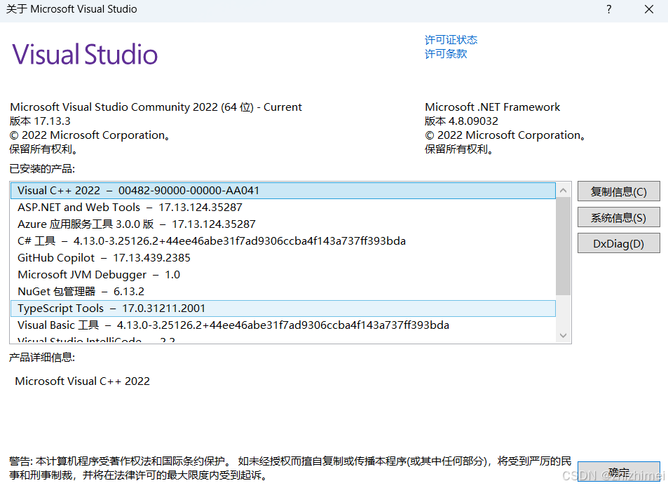This screenshot has height=488, width=668.
Task: Click the Microsoft Visual C++ 2022 detail text
Action: [82, 381]
